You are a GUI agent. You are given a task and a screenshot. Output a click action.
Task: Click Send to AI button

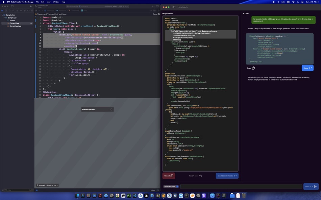coord(311,186)
